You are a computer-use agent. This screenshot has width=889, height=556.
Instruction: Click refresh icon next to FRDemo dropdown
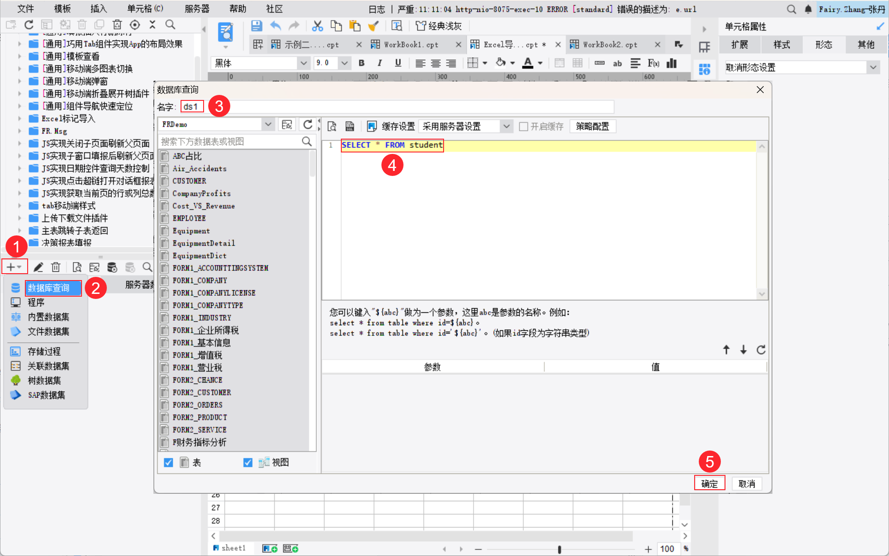pos(308,124)
